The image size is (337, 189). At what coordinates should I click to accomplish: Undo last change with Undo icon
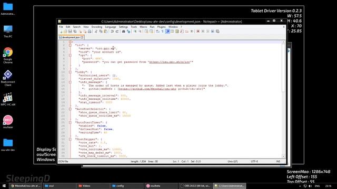click(112, 31)
